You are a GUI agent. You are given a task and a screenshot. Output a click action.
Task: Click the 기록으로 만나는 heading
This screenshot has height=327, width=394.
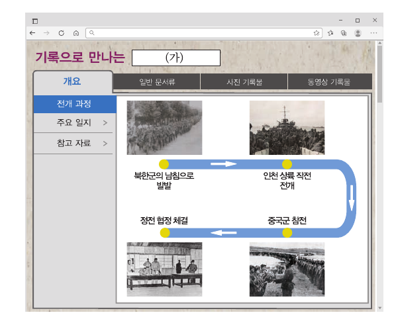[80, 58]
